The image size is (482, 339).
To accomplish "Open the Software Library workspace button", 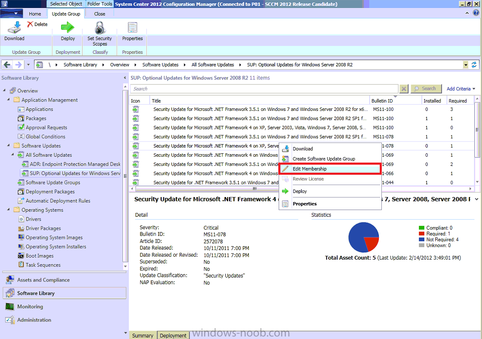I will coord(64,293).
